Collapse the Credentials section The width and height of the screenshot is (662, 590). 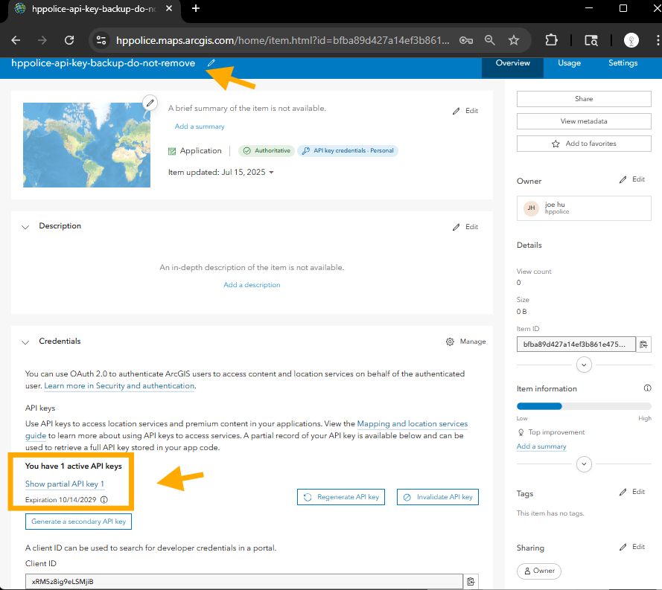point(25,342)
